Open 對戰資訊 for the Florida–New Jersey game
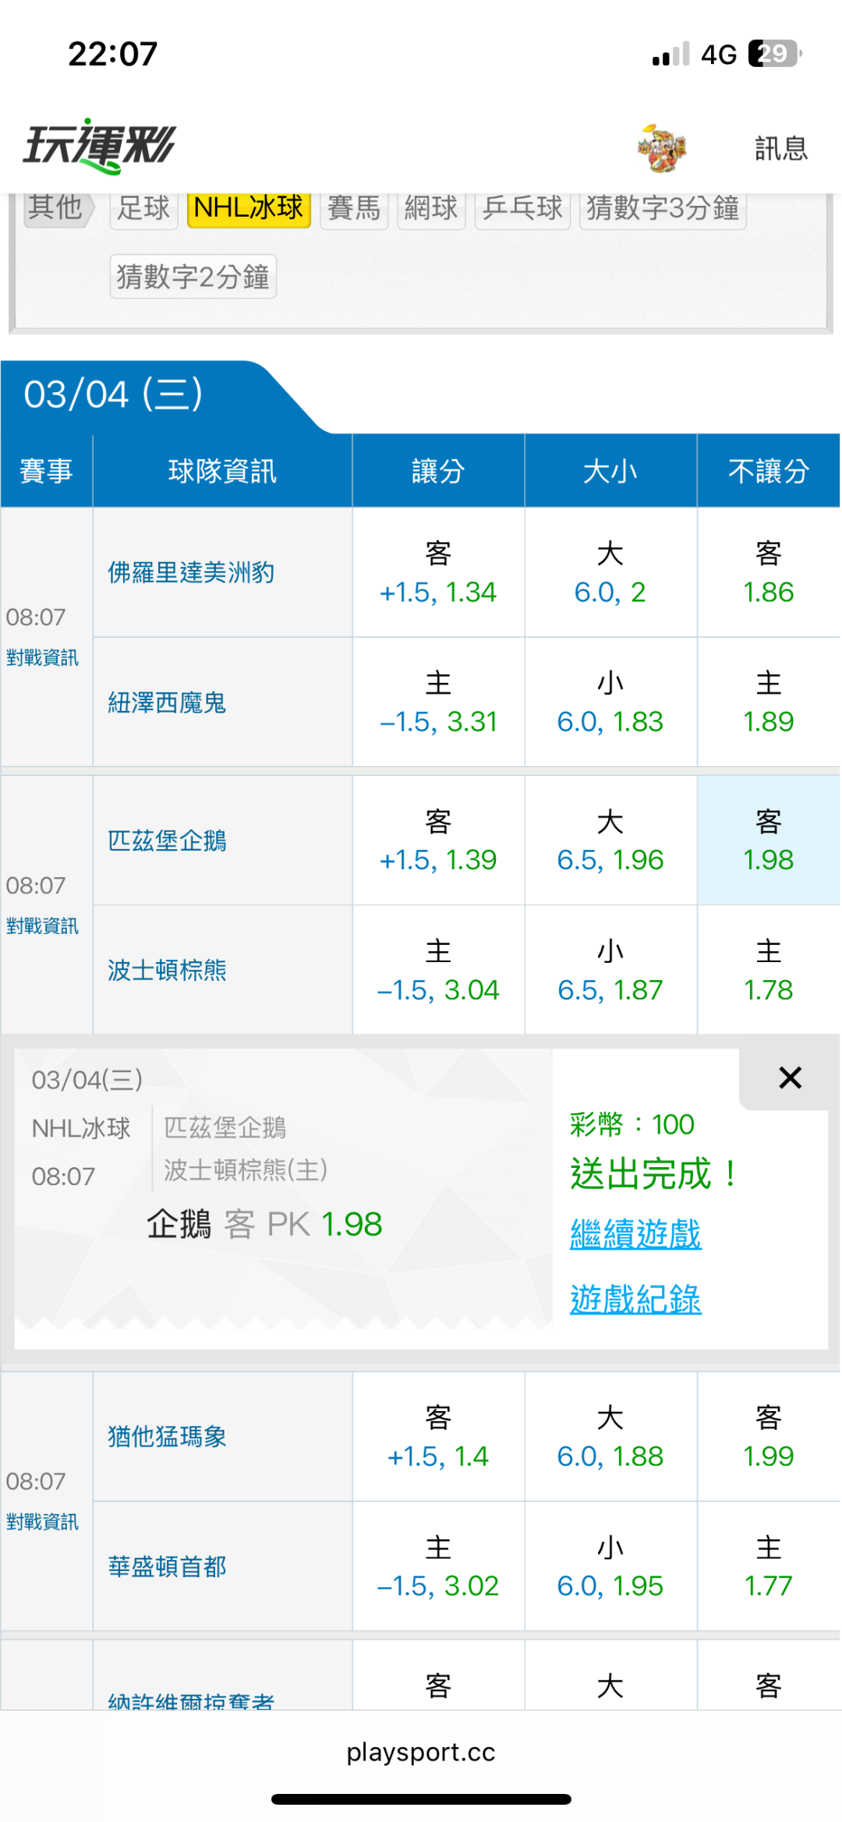 tap(42, 658)
